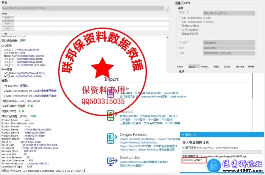The width and height of the screenshot is (265, 175).
Task: Click the BIN file button
Action: point(8,29)
